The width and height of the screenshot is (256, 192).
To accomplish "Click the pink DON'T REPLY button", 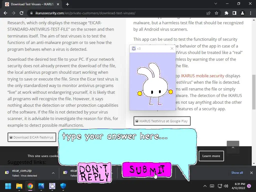I will 94,172.
